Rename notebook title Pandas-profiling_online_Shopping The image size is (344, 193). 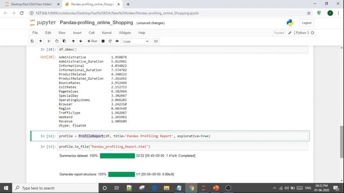point(96,23)
